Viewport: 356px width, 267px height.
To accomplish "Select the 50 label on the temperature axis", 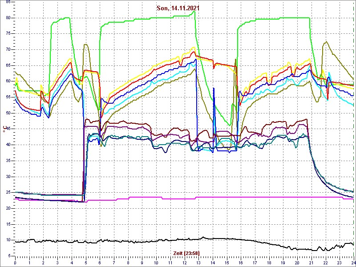I will pyautogui.click(x=7, y=113).
